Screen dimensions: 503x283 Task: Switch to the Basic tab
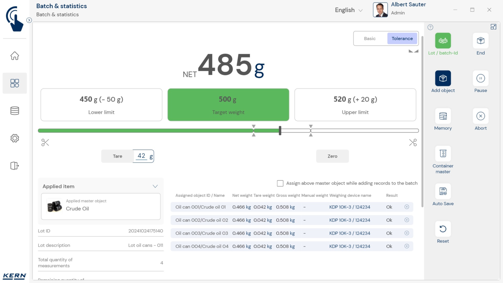[x=370, y=39]
